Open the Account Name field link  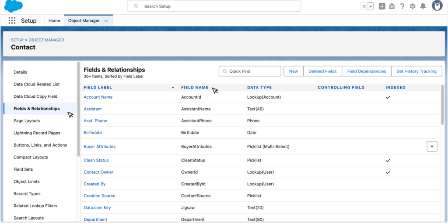(x=98, y=97)
